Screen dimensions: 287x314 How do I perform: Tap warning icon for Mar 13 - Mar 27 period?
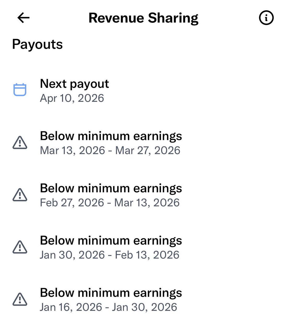(x=20, y=143)
